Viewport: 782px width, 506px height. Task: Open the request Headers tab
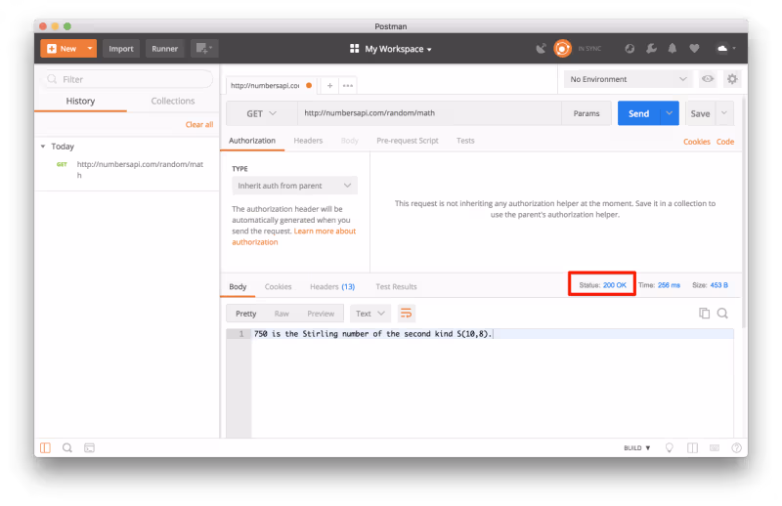click(x=308, y=141)
